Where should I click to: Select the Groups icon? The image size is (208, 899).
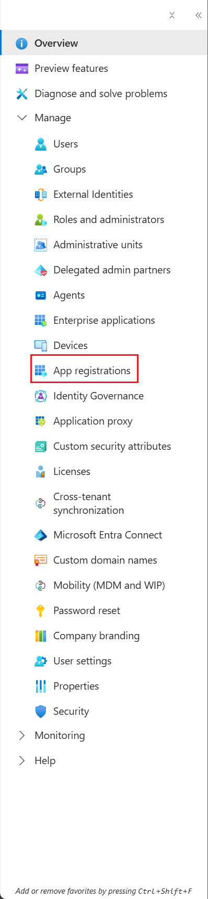[x=41, y=169]
